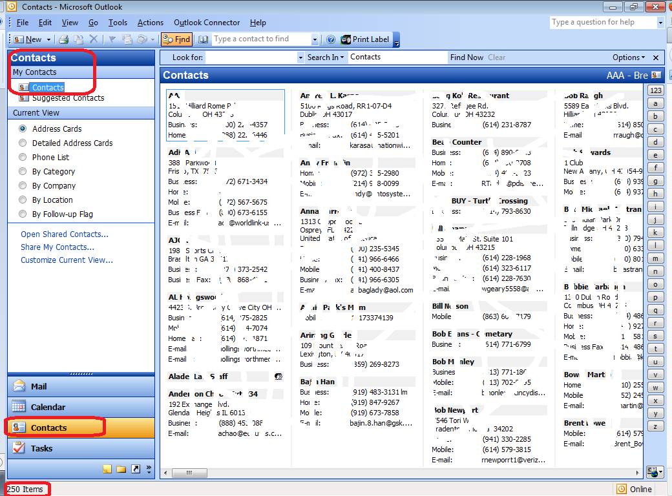Click the 'Type a question for help' box
Image resolution: width=672 pixels, height=496 pixels.
point(604,22)
